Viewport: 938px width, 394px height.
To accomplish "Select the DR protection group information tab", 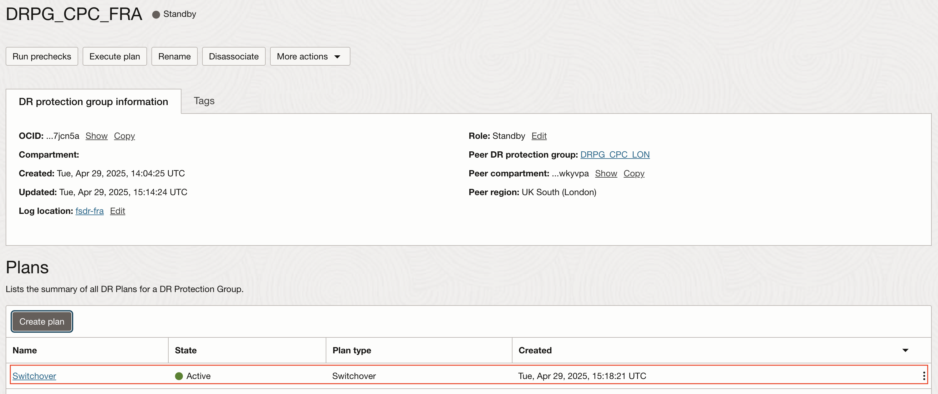I will 93,102.
